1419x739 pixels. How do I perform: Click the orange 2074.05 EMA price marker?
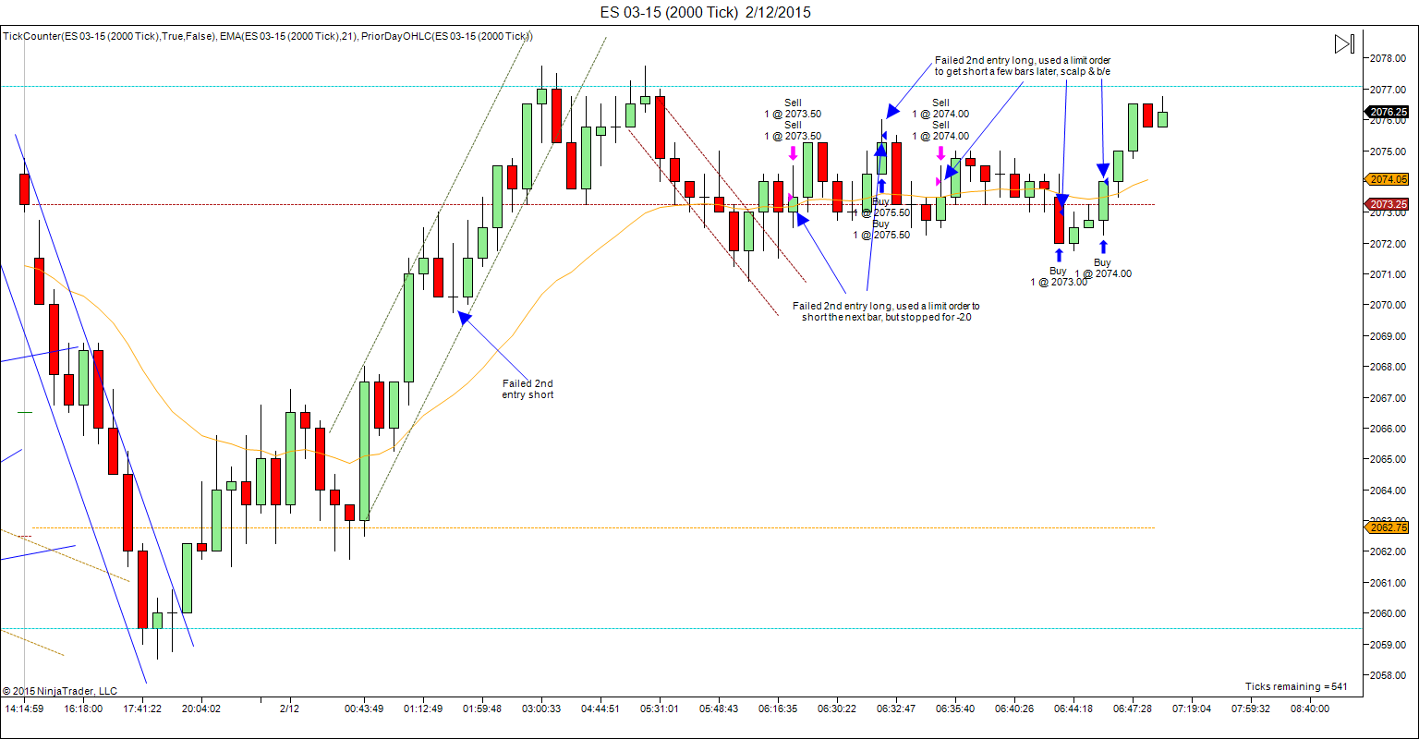(1389, 180)
